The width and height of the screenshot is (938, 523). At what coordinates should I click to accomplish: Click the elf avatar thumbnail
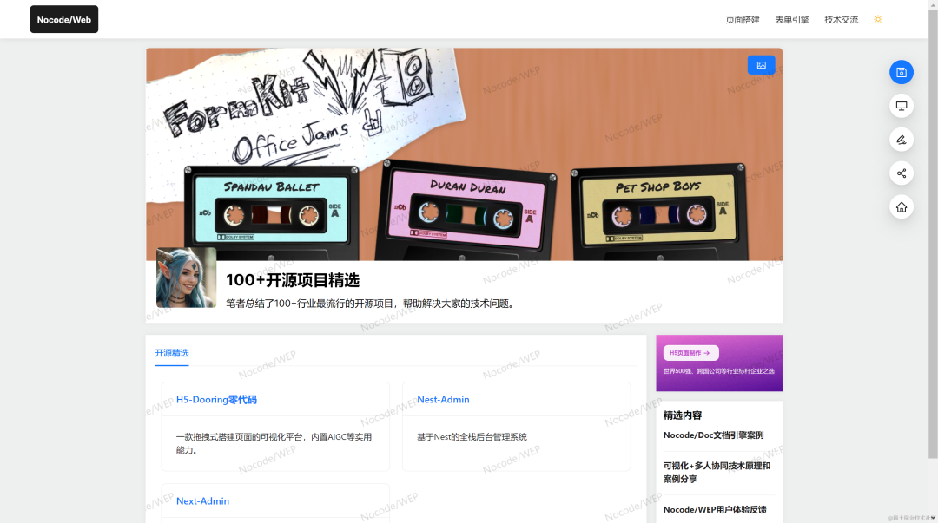186,278
